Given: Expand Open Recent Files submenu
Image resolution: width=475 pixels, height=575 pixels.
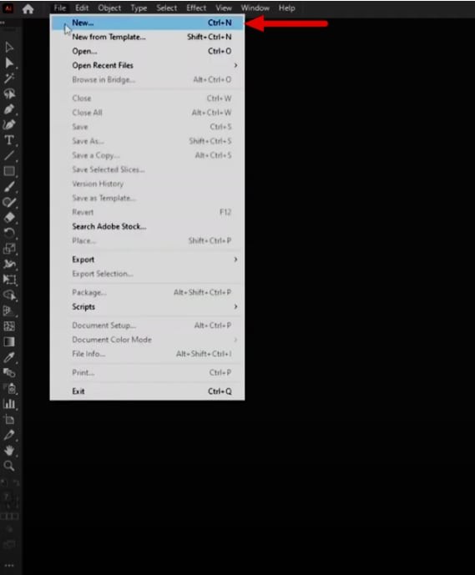Looking at the screenshot, I should [x=147, y=65].
